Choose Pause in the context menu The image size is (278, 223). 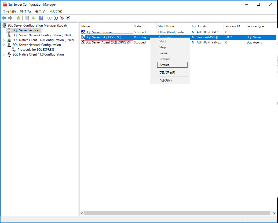point(170,53)
